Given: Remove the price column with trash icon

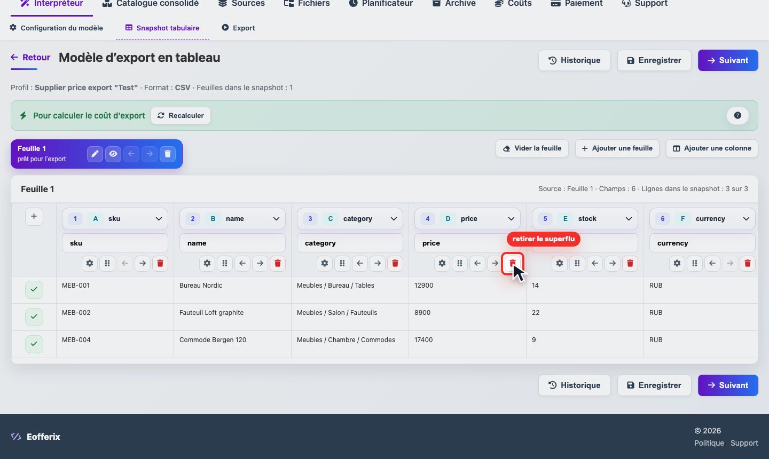Looking at the screenshot, I should click(x=513, y=263).
